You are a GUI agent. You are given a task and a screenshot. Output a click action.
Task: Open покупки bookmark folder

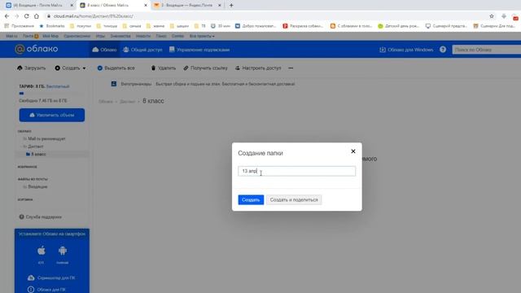pyautogui.click(x=81, y=25)
